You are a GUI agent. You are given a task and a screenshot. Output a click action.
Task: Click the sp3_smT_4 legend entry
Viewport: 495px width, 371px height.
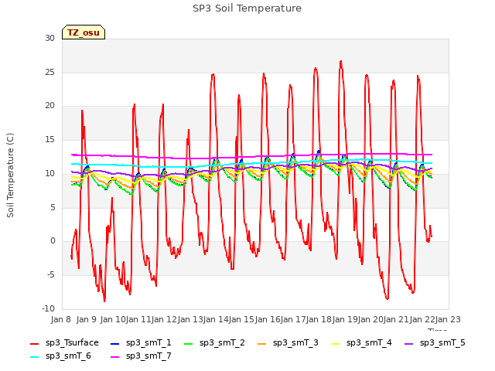[361, 342]
